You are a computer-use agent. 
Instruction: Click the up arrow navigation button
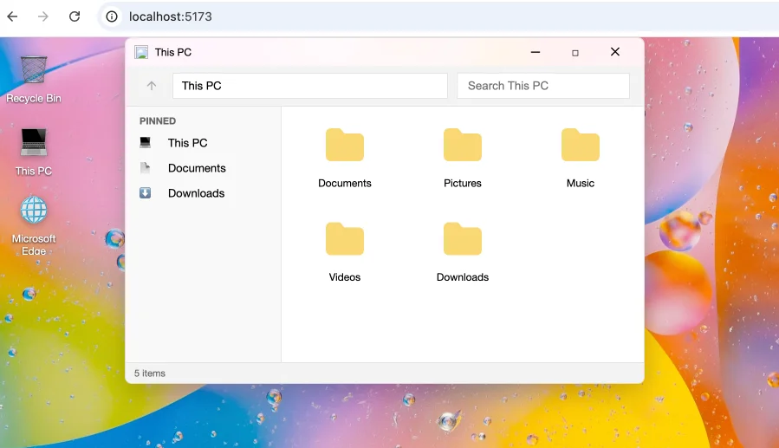152,86
